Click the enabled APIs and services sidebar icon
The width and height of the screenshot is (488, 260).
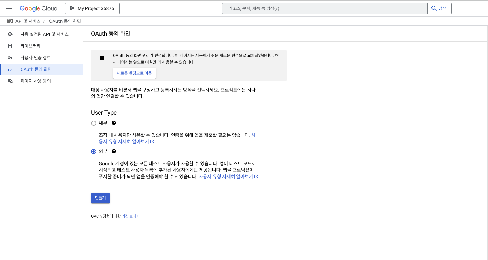[10, 34]
